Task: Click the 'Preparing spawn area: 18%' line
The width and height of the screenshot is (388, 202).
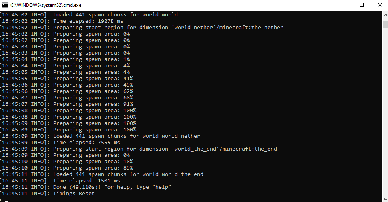Action: pyautogui.click(x=67, y=161)
